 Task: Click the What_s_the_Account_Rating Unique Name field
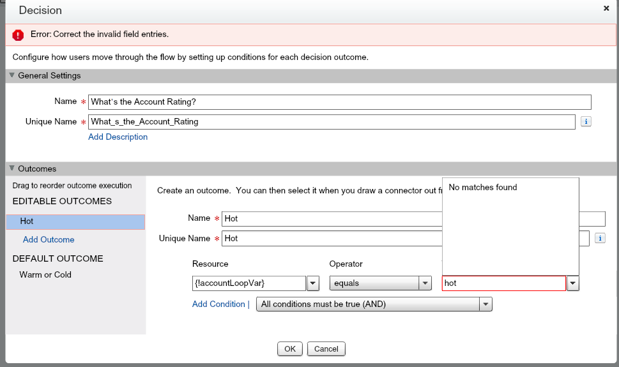332,122
